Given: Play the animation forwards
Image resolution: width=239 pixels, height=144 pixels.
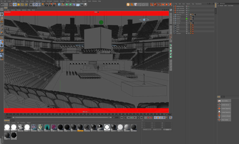Looking at the screenshot, I should (x=132, y=118).
